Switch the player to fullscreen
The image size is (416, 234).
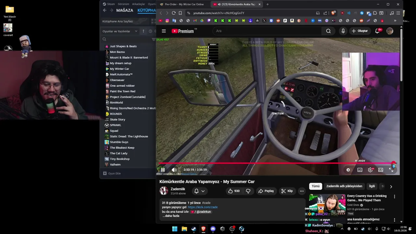[x=391, y=170]
